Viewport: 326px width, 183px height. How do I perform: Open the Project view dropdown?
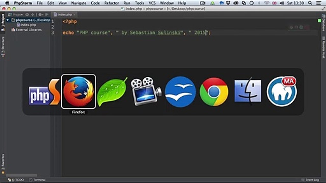[x=15, y=14]
